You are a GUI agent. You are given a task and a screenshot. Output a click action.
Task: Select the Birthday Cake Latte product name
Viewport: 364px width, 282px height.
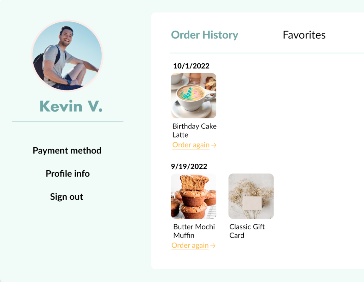(194, 130)
